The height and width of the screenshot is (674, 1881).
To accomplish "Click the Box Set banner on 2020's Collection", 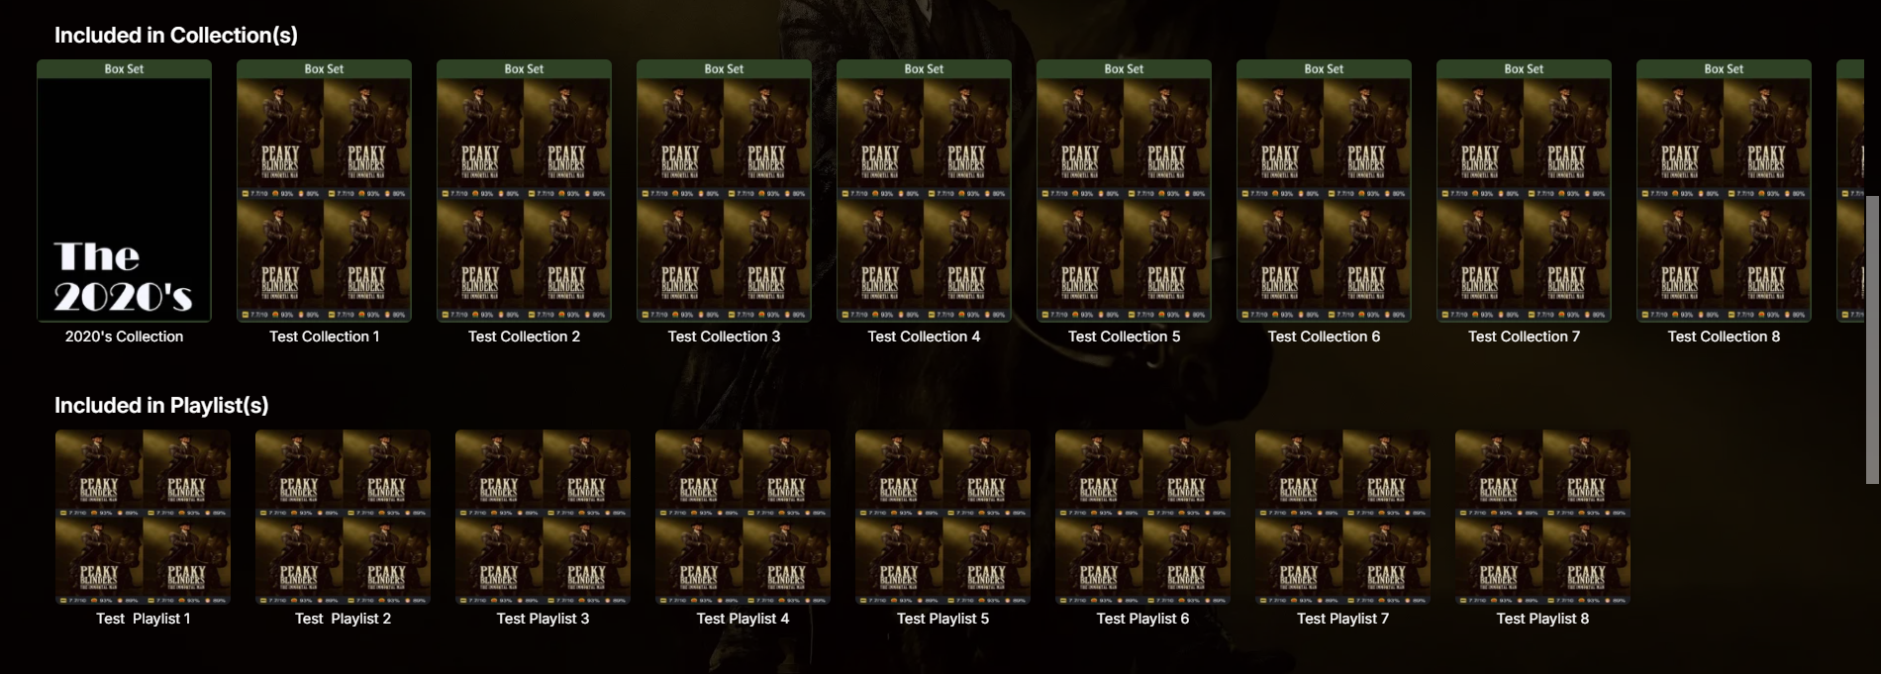I will click(x=124, y=69).
